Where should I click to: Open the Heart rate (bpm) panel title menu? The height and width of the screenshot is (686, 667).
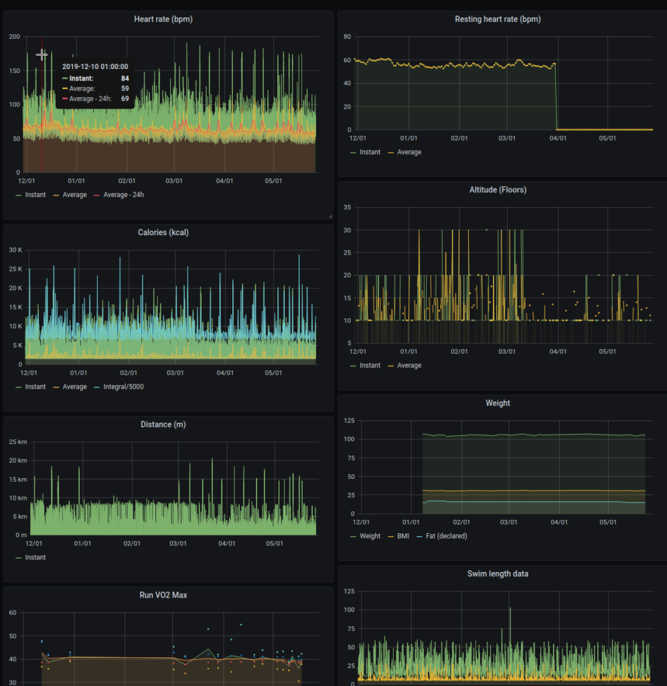(x=163, y=19)
